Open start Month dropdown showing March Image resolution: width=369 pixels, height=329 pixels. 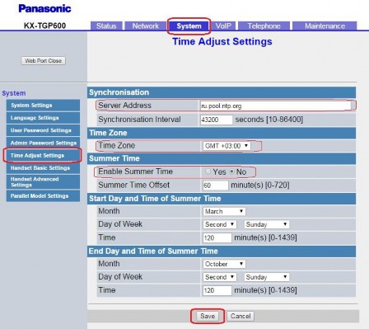(224, 211)
